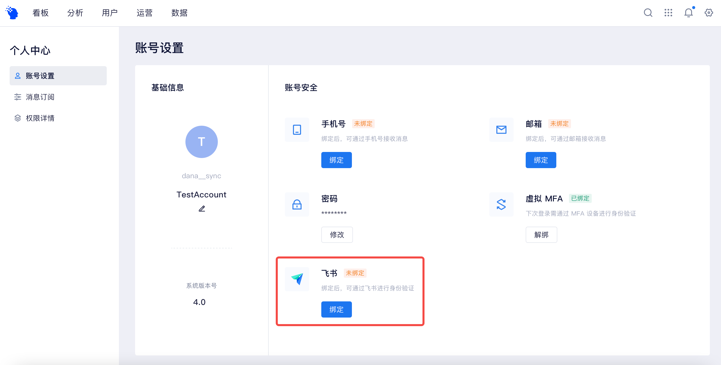Open the search icon in header
Viewport: 721px width, 365px height.
[x=648, y=13]
